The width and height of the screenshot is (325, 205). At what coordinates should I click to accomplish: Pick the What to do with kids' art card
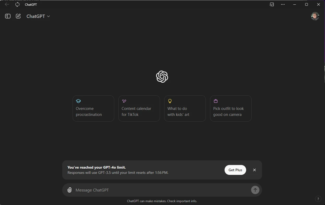(185, 108)
